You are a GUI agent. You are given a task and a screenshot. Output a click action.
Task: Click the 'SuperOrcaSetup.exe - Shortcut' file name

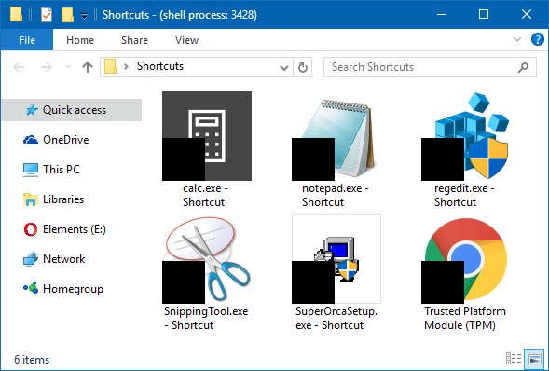click(336, 318)
